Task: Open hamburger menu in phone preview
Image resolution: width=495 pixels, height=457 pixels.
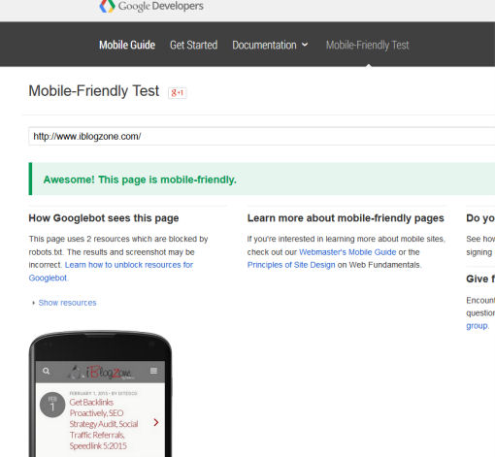Action: click(x=153, y=371)
